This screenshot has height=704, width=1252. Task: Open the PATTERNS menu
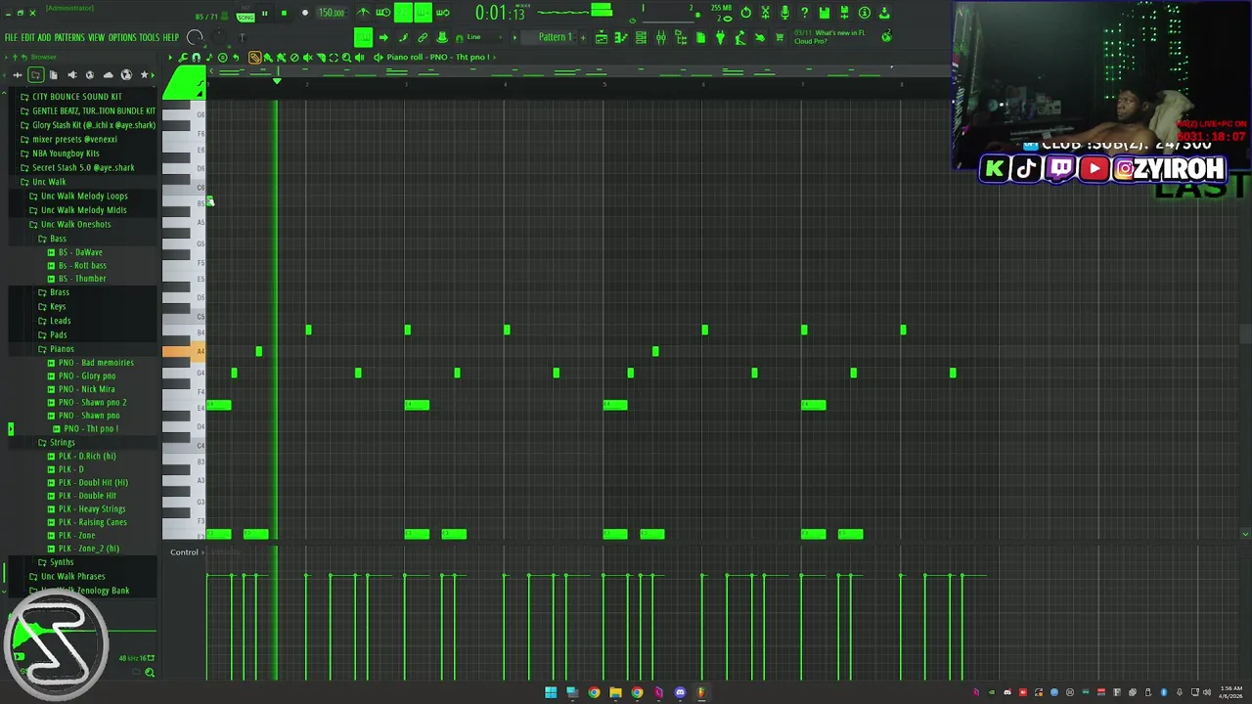click(69, 37)
